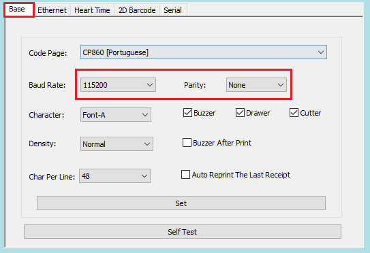Open the Char Per Line dropdown
The height and width of the screenshot is (253, 370).
coord(114,176)
